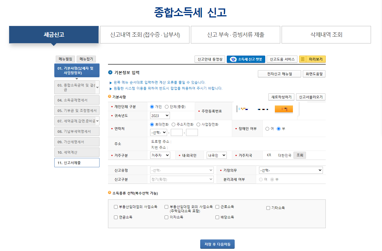Open the 기장의무 dropdown
Viewport: 382px width, 251px height.
tap(291, 170)
